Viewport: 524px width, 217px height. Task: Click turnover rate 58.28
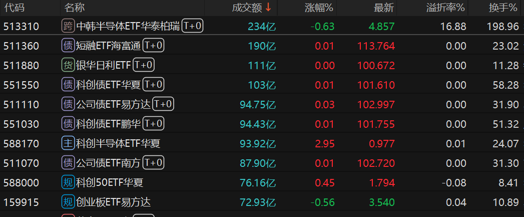[506, 85]
